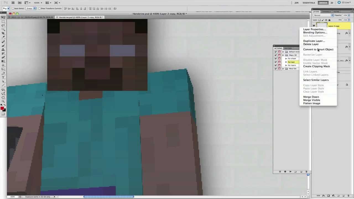Click the Lock transparent pixels icon

point(319,20)
